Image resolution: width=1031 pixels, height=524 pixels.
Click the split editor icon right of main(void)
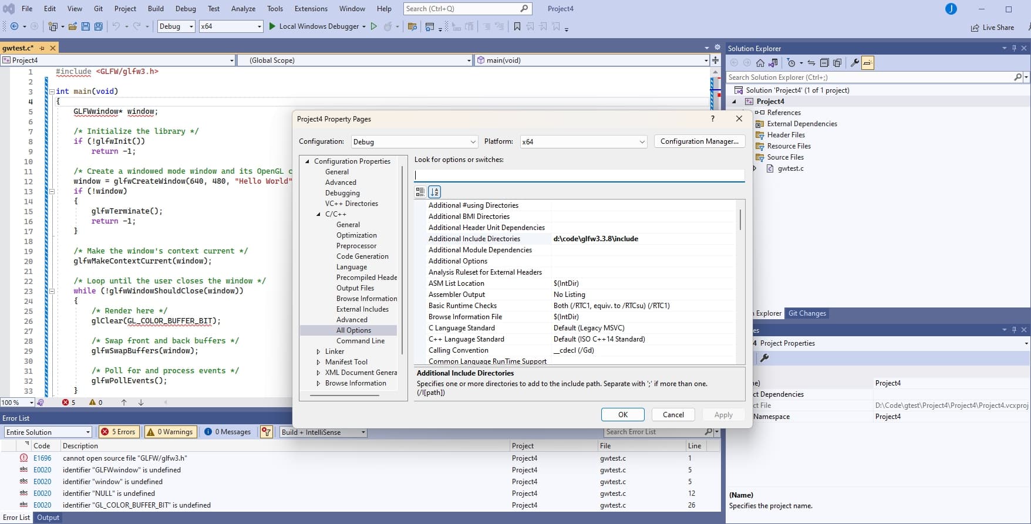click(x=716, y=60)
